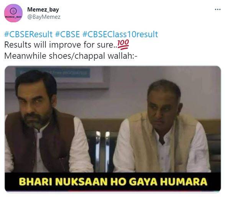
Task: Click the red 100 points emoji
Action: point(123,45)
